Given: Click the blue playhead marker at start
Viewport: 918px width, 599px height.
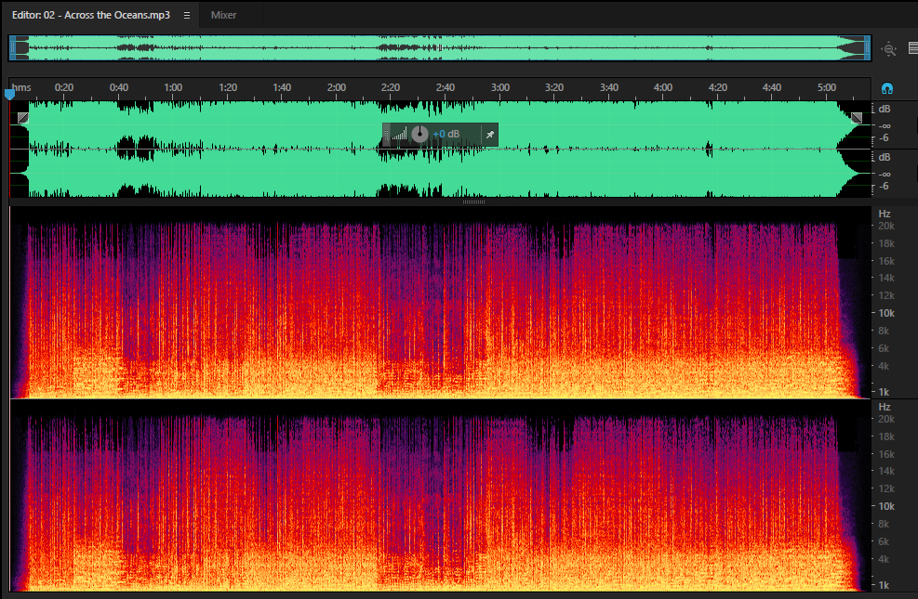Looking at the screenshot, I should point(9,94).
